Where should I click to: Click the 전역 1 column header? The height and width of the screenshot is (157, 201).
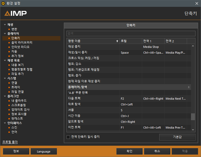click(153, 41)
